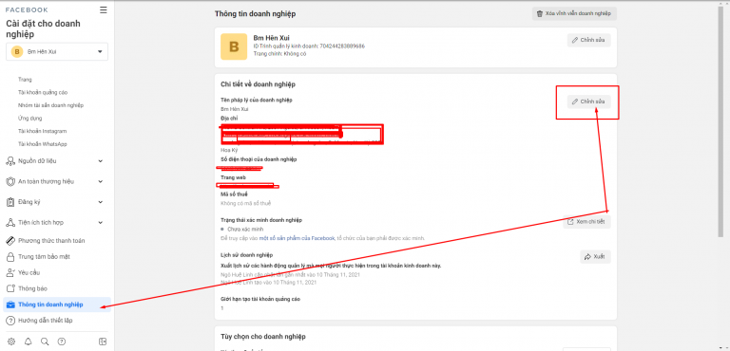The image size is (730, 351).
Task: Click the Hướng dẫn thiết lập question icon
Action: pyautogui.click(x=10, y=321)
